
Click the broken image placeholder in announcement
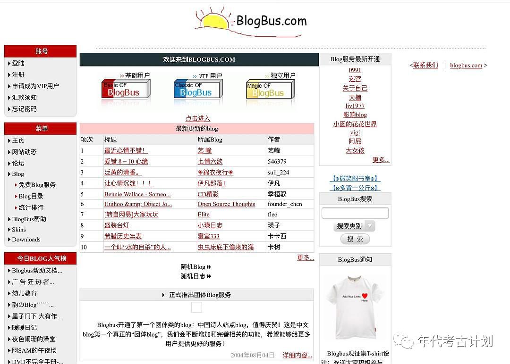click(x=196, y=307)
